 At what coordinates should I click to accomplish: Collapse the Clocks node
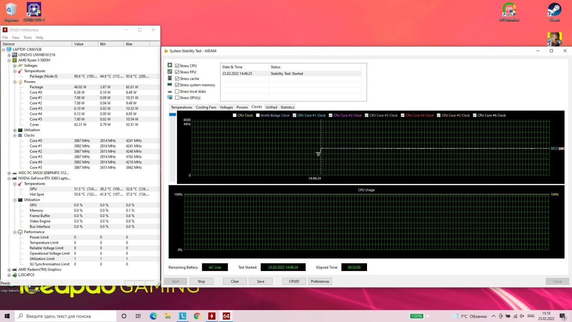coord(14,135)
